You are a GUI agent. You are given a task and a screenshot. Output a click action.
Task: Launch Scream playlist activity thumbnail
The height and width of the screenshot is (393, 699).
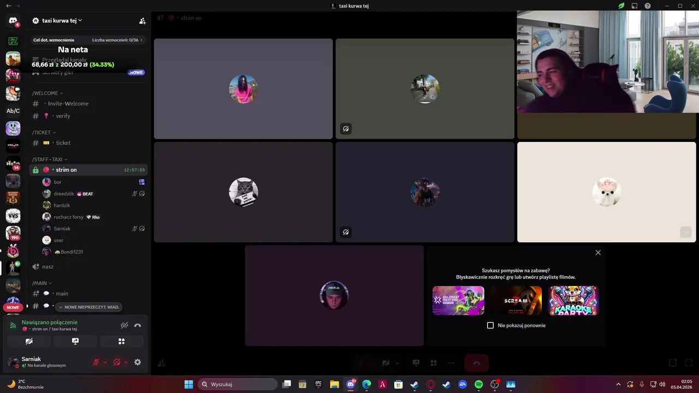click(x=516, y=301)
